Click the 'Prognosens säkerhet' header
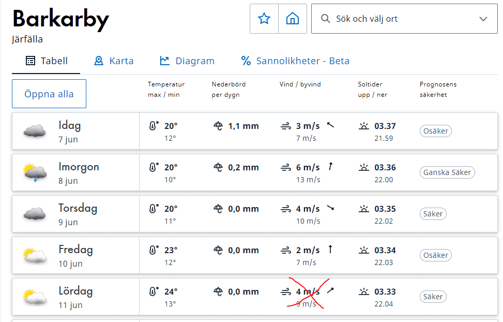The width and height of the screenshot is (503, 322). click(x=438, y=90)
